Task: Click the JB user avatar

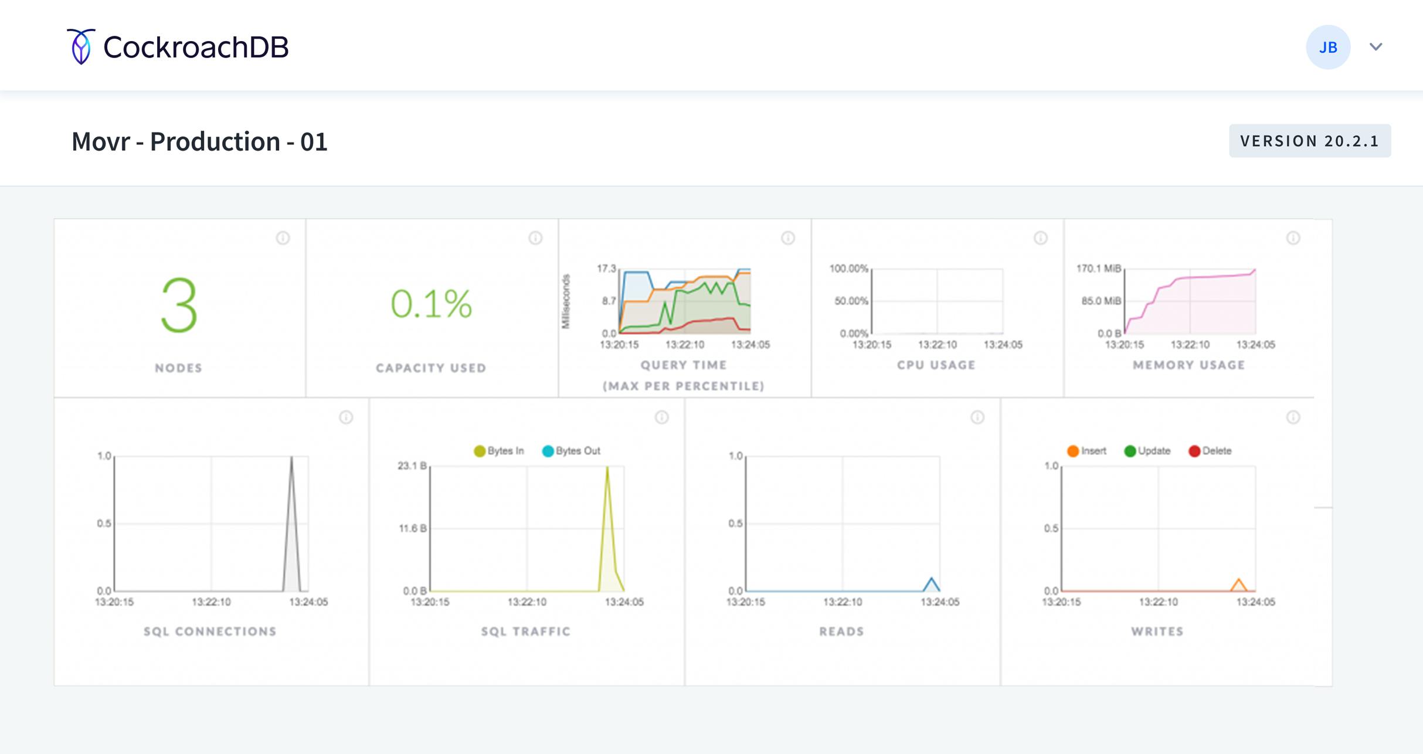Action: point(1328,46)
